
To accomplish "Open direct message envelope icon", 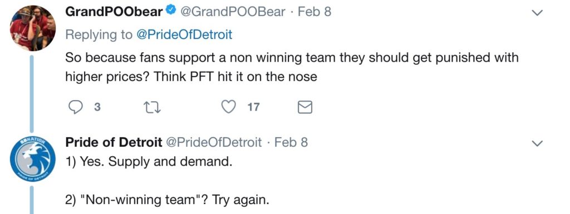I will [x=304, y=107].
